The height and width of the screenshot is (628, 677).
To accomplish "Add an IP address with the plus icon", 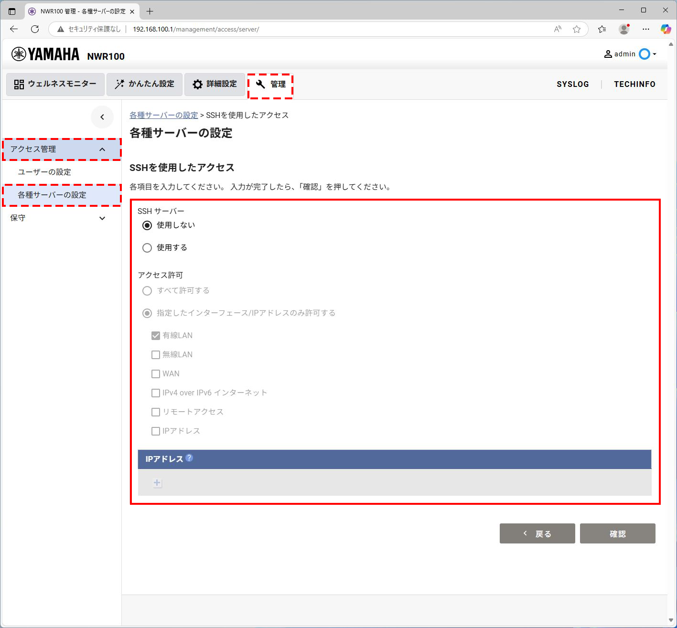I will (157, 483).
